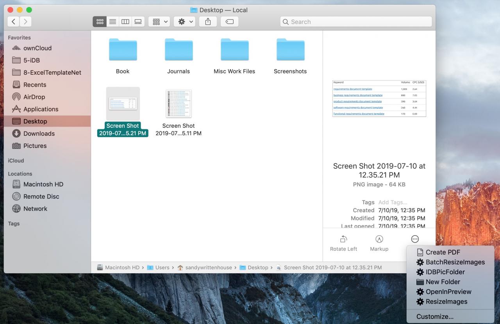Choose OpenInPreview from the menu
500x324 pixels.
(450, 292)
